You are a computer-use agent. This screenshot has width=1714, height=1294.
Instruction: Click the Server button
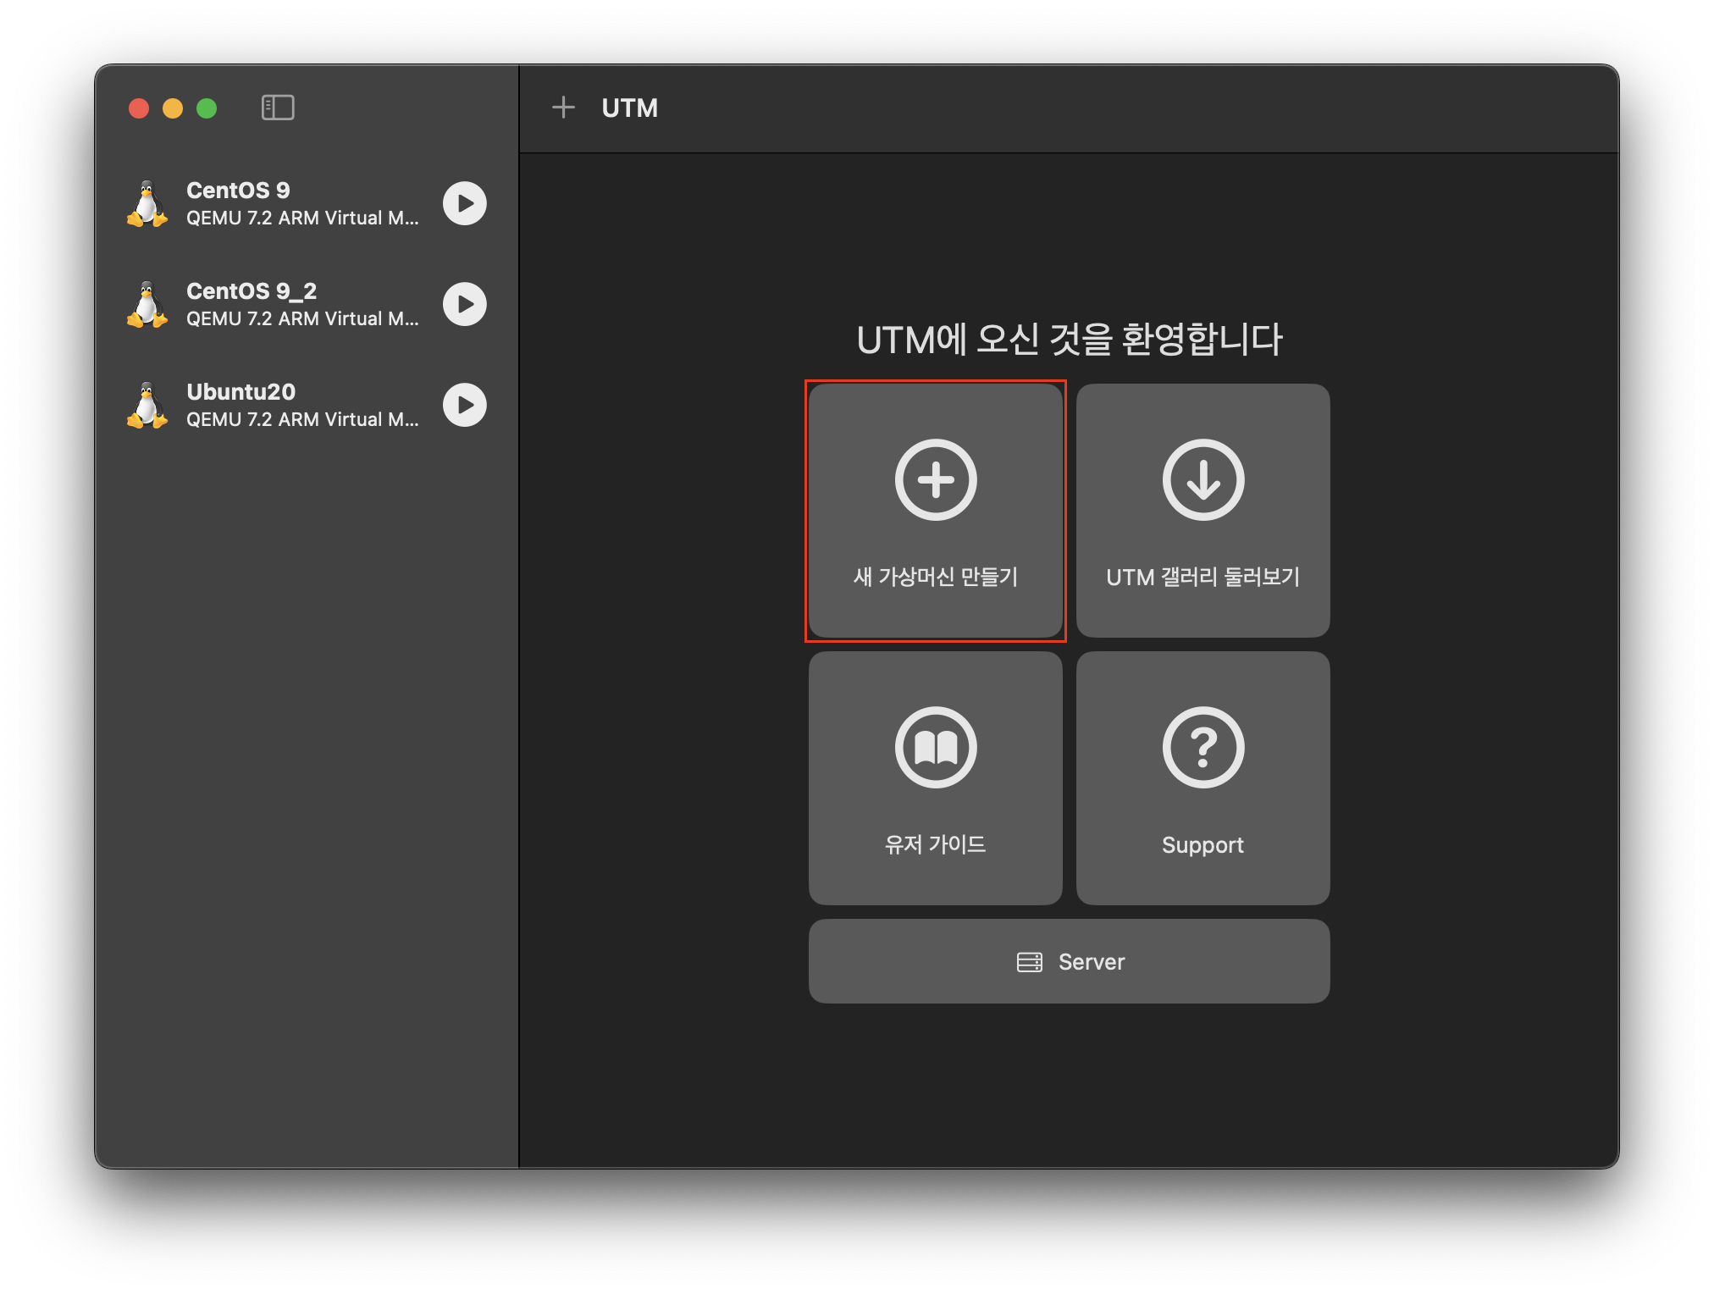click(1069, 961)
